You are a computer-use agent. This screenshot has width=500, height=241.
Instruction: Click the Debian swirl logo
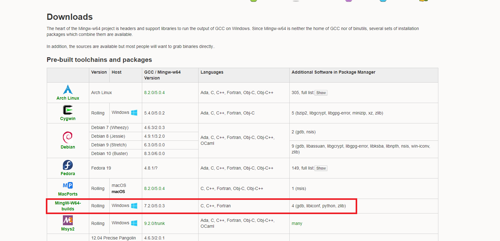[x=68, y=137]
